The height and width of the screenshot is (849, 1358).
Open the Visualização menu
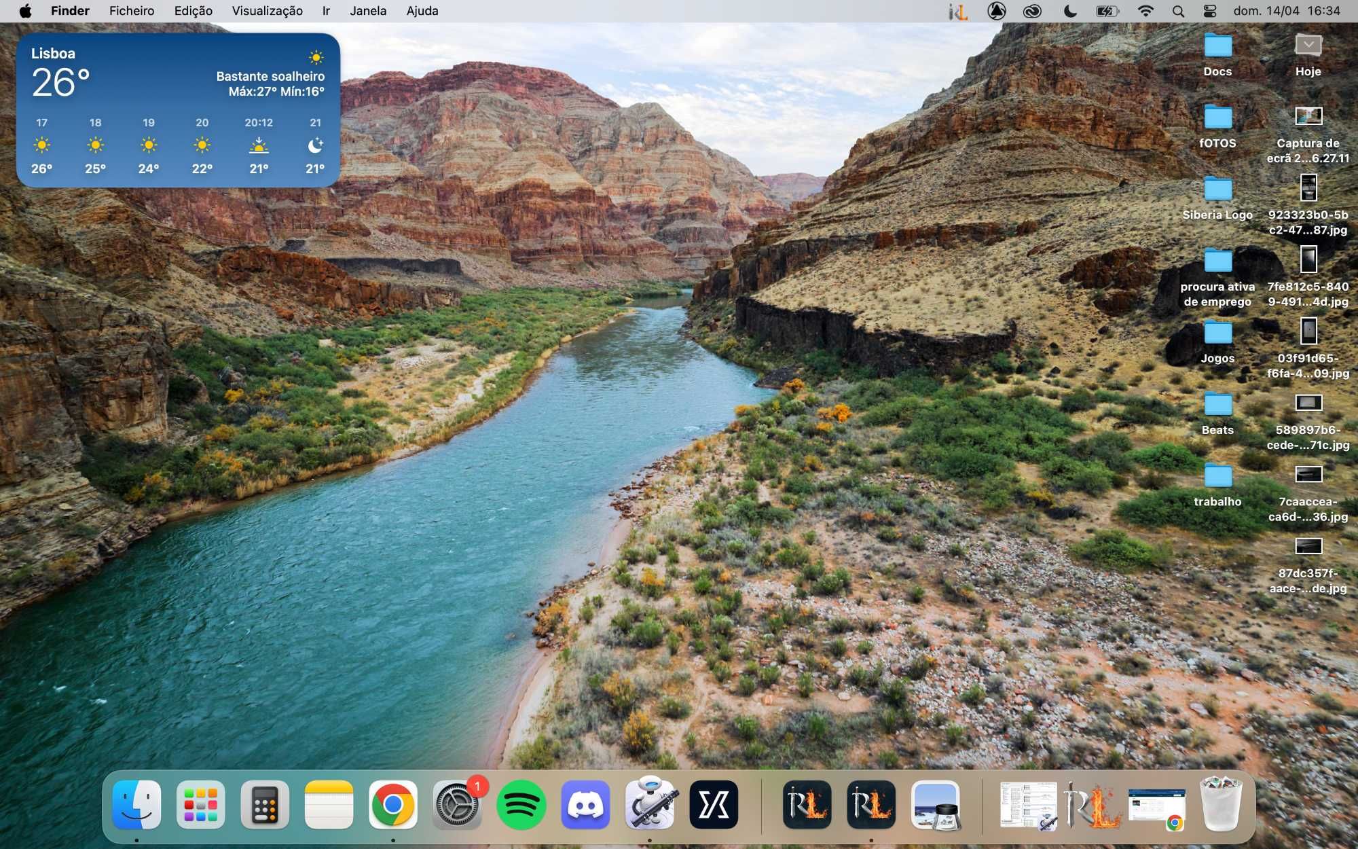coord(268,11)
